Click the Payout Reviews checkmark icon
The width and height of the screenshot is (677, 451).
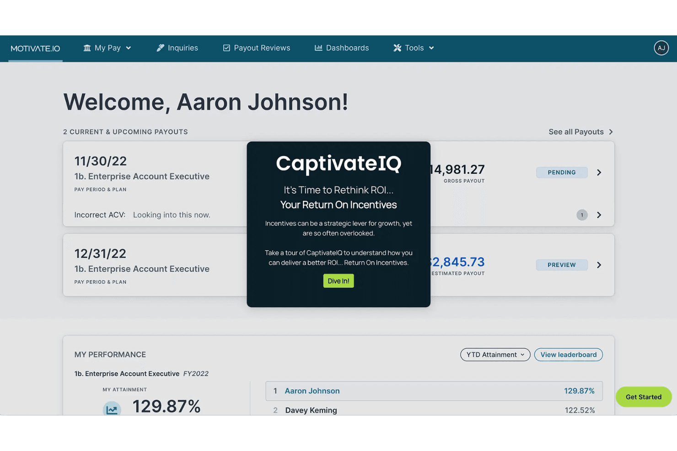226,48
